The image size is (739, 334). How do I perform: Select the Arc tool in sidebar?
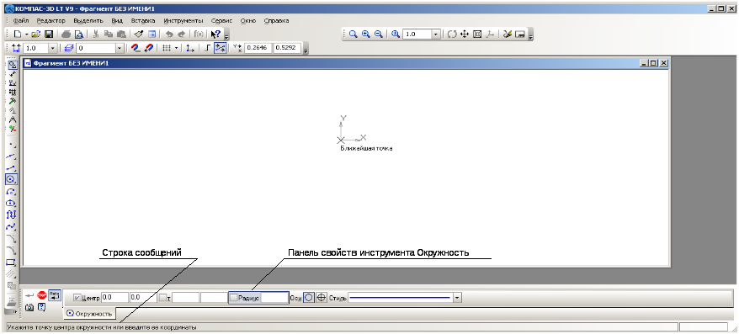(12, 191)
